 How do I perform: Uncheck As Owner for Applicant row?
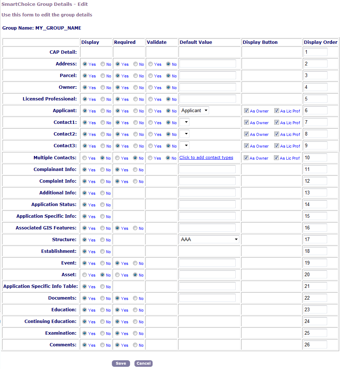[x=247, y=111]
